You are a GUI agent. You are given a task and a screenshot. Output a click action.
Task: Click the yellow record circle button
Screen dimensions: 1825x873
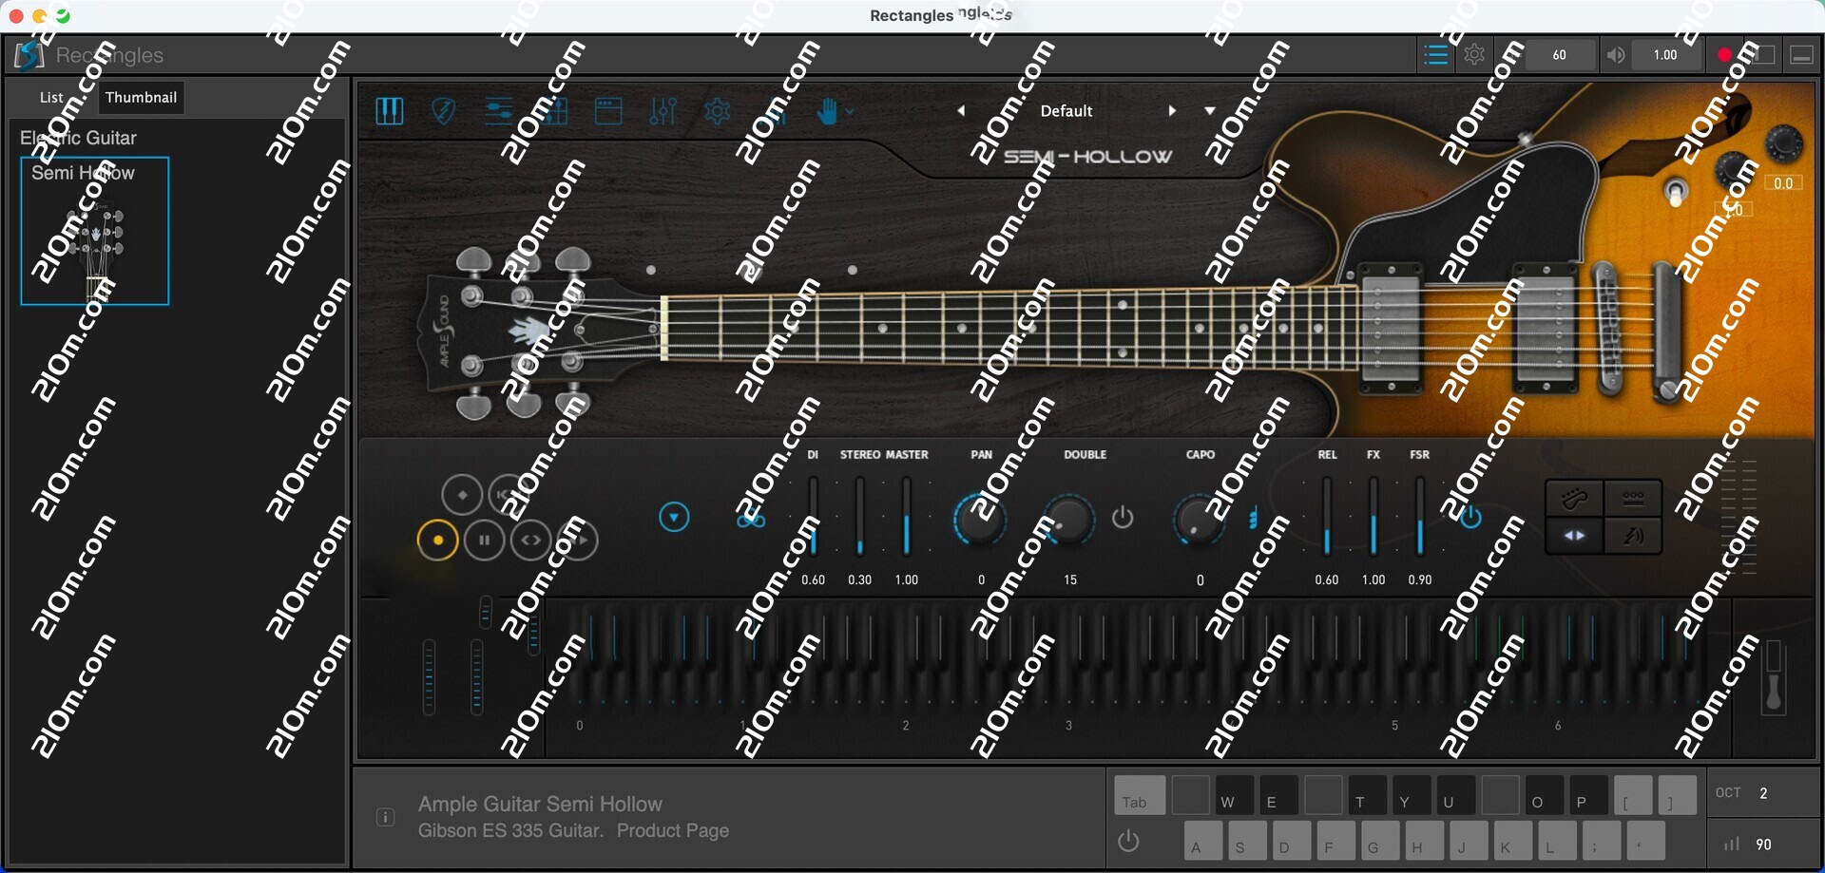(x=438, y=541)
